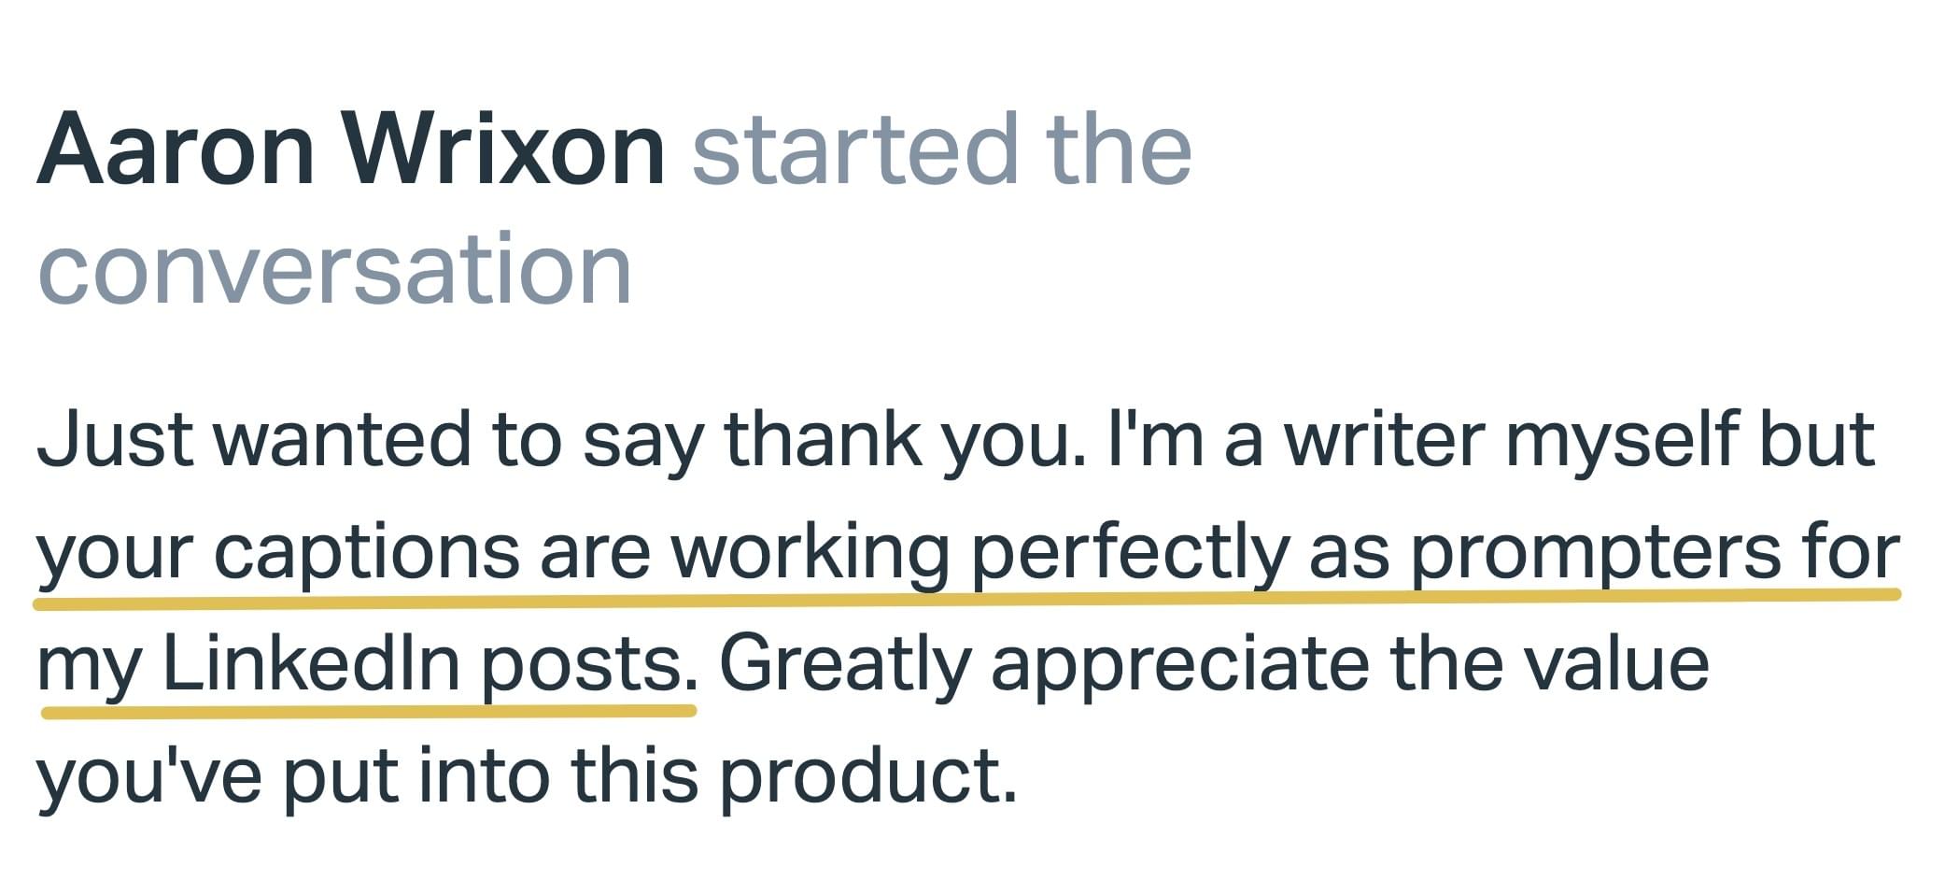1959x880 pixels.
Task: Click the underlined word "posts."
Action: [588, 665]
